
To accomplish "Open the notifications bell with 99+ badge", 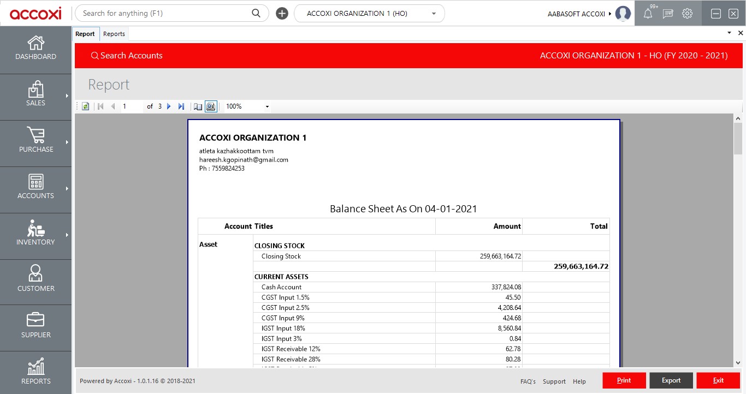I will 648,13.
